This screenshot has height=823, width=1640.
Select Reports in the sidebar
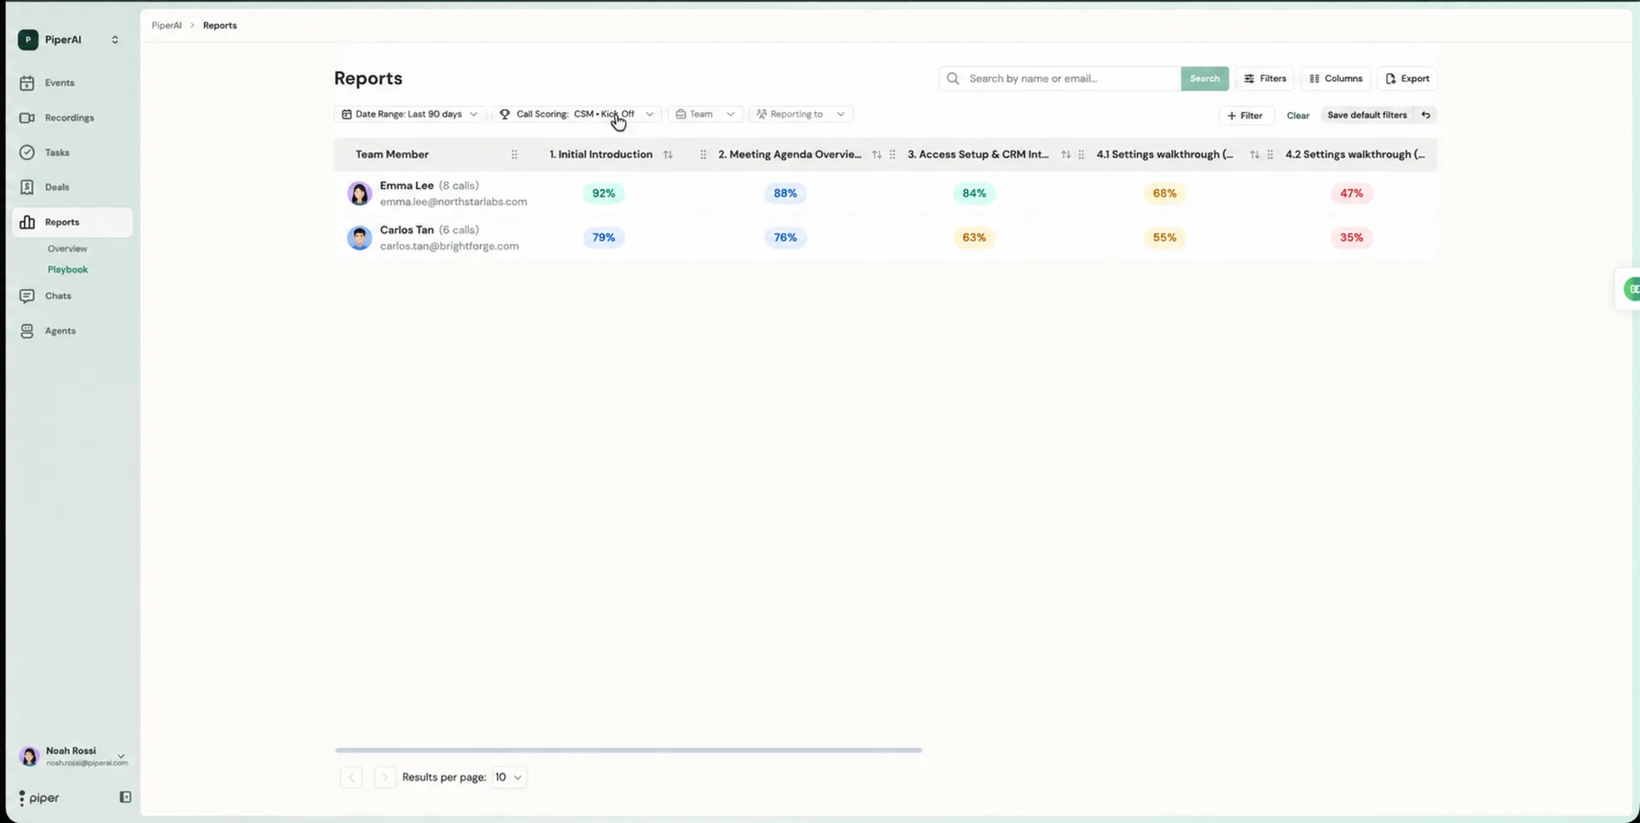click(72, 222)
